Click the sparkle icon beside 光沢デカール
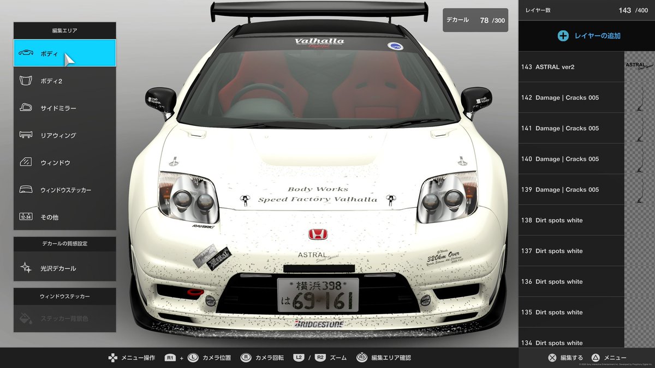 26,268
